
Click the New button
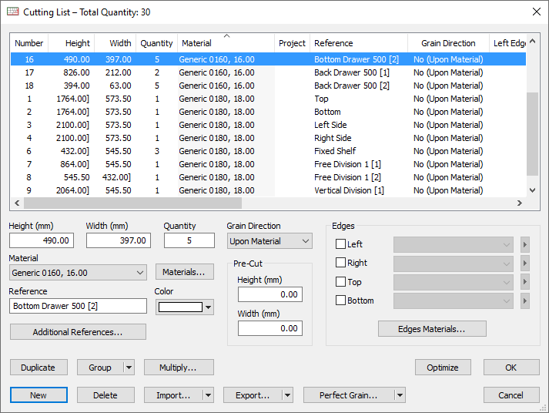point(38,395)
